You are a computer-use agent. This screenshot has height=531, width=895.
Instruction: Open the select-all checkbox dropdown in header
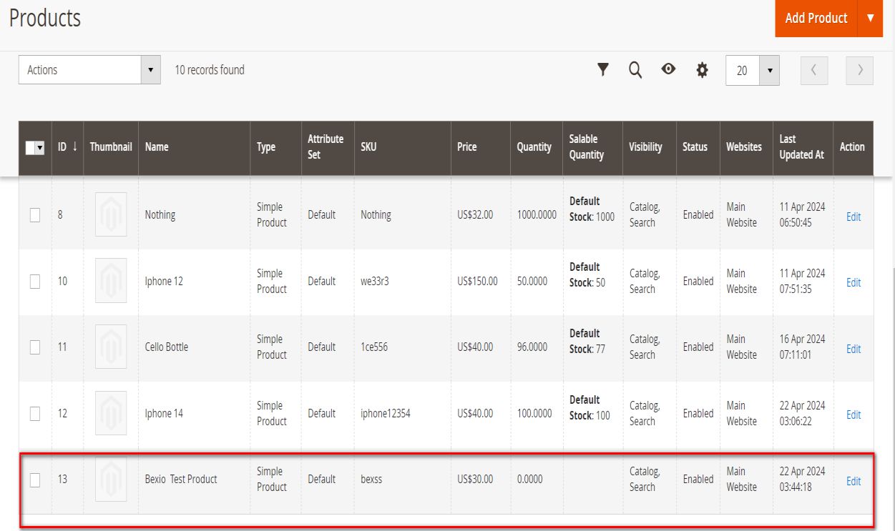point(39,147)
